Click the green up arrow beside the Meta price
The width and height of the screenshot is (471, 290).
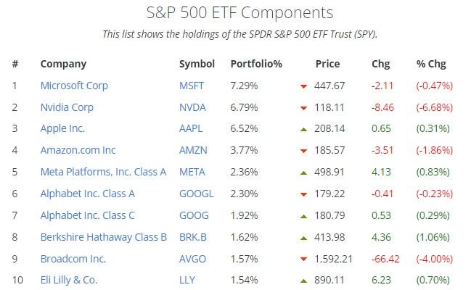click(303, 173)
